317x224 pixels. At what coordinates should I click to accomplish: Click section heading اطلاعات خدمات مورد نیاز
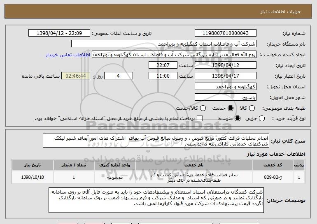tap(276, 154)
